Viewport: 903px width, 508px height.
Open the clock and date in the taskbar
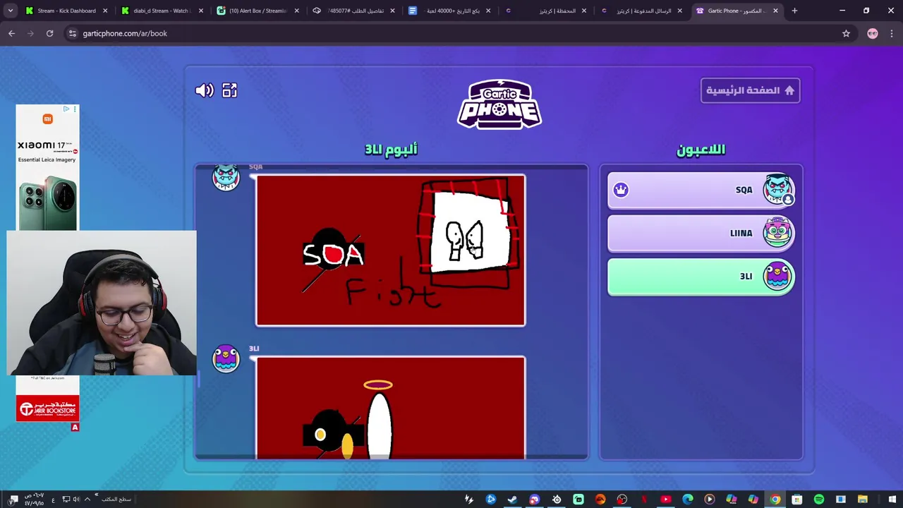tap(34, 499)
